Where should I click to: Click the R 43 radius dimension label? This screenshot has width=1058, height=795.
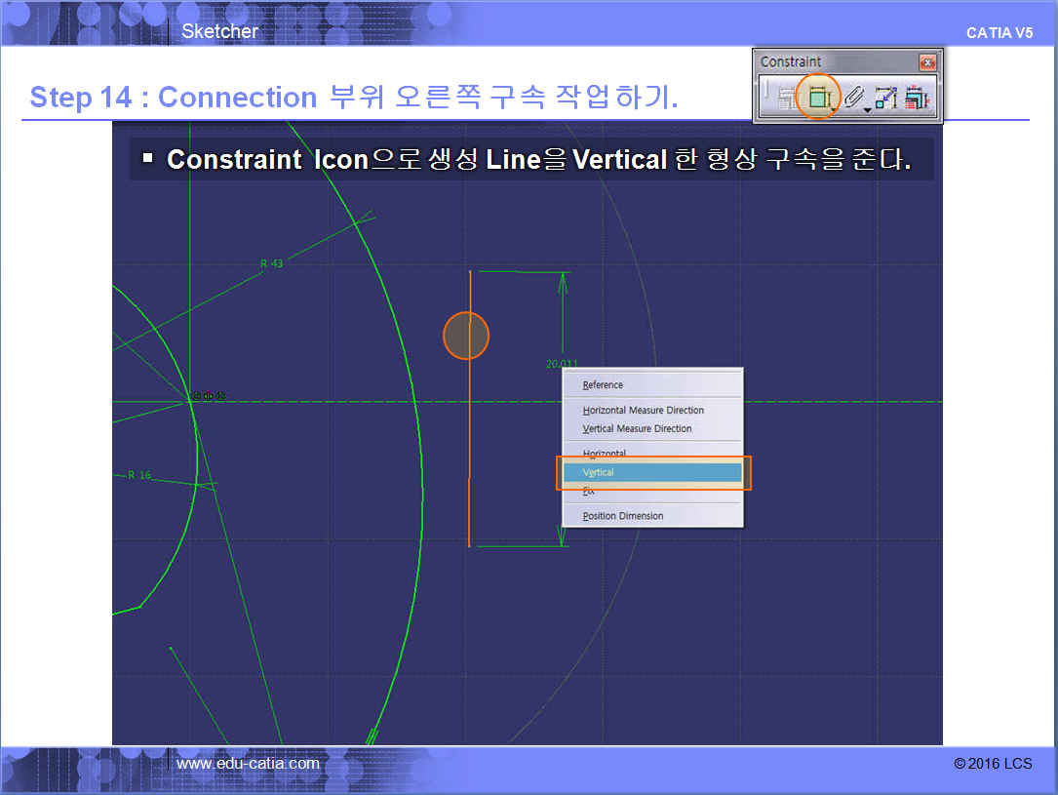[271, 264]
